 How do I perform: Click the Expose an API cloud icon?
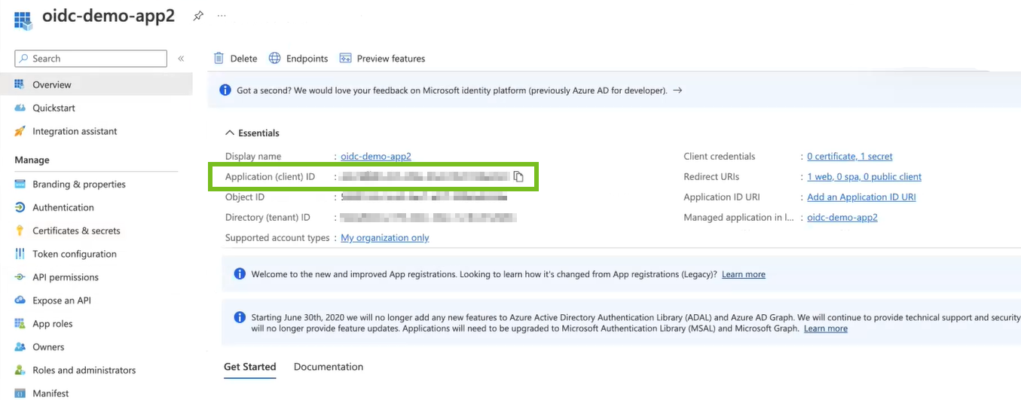pos(20,300)
